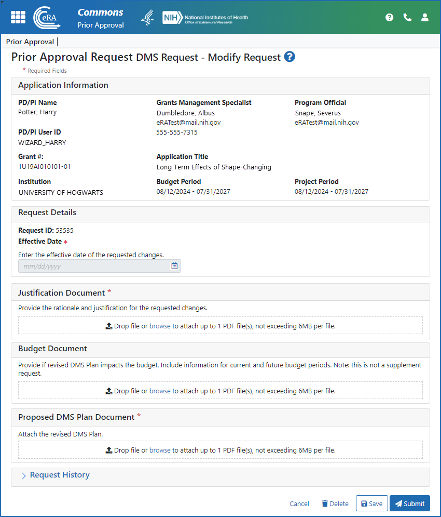Click the eRA Commons logo

tap(47, 17)
